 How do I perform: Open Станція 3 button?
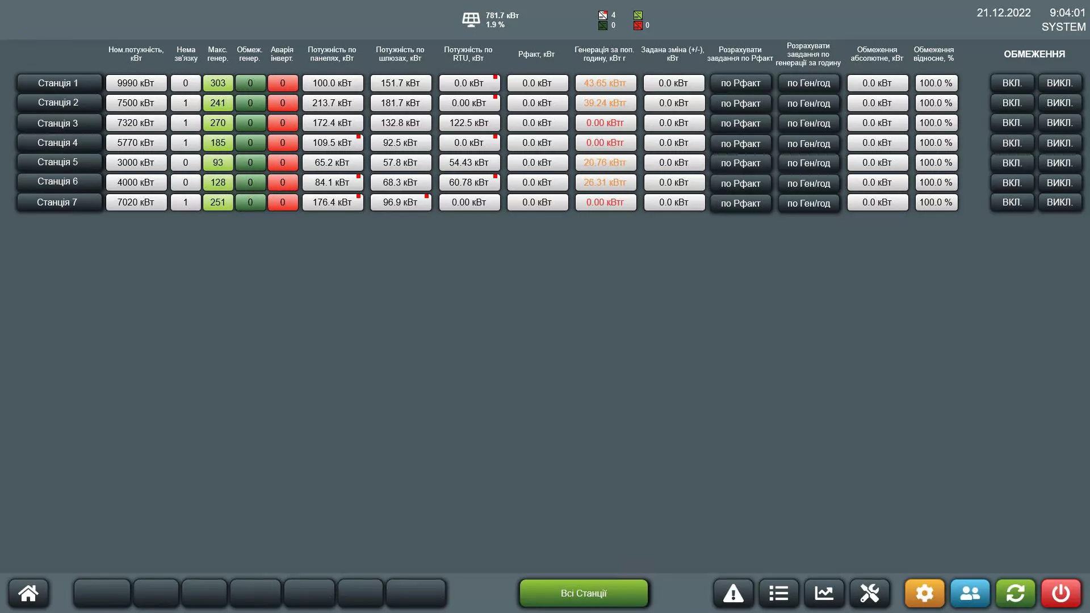click(x=59, y=123)
